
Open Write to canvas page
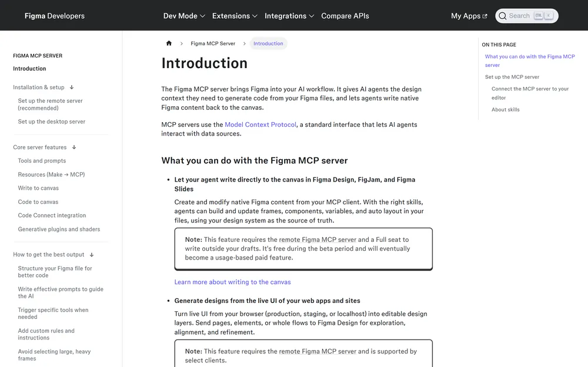[x=38, y=188]
